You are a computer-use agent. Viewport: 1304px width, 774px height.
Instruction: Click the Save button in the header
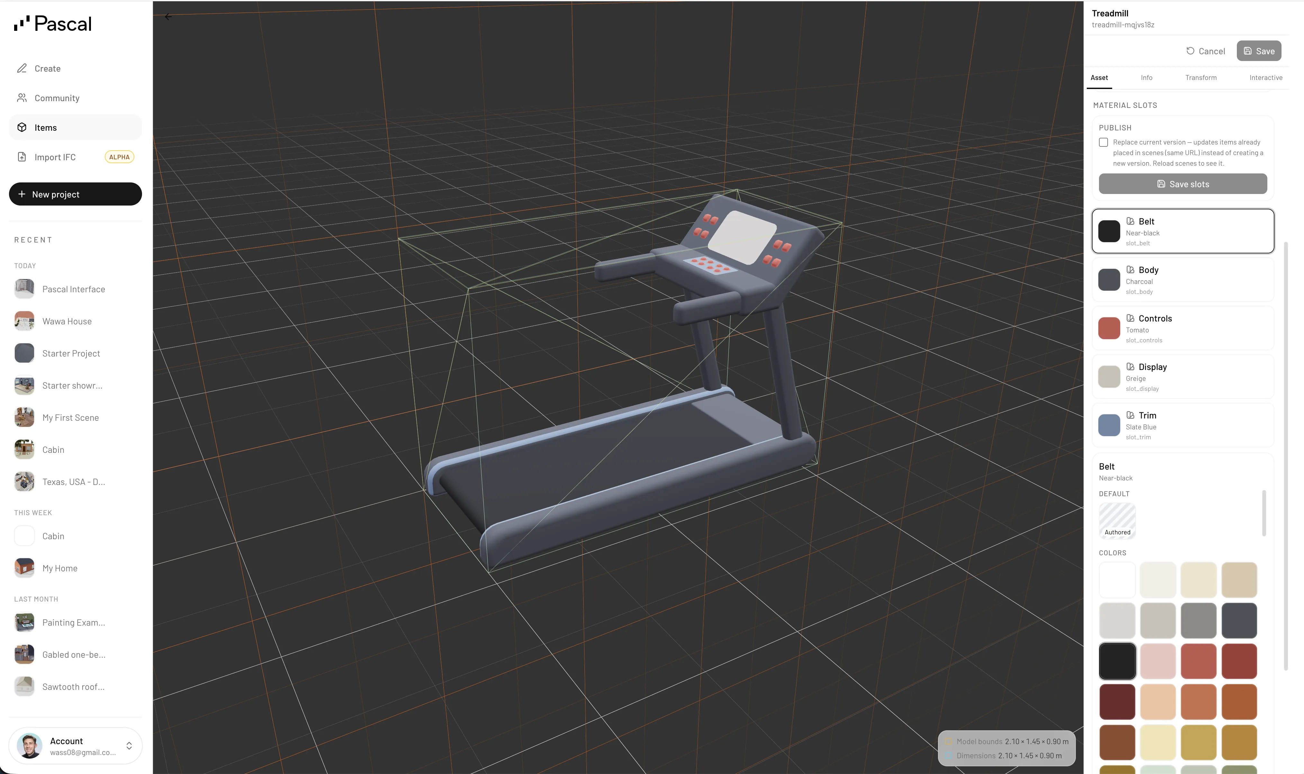coord(1259,51)
